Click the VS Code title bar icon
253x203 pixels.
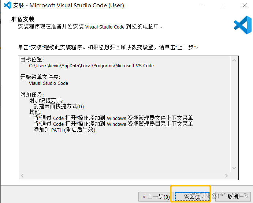pyautogui.click(x=7, y=5)
